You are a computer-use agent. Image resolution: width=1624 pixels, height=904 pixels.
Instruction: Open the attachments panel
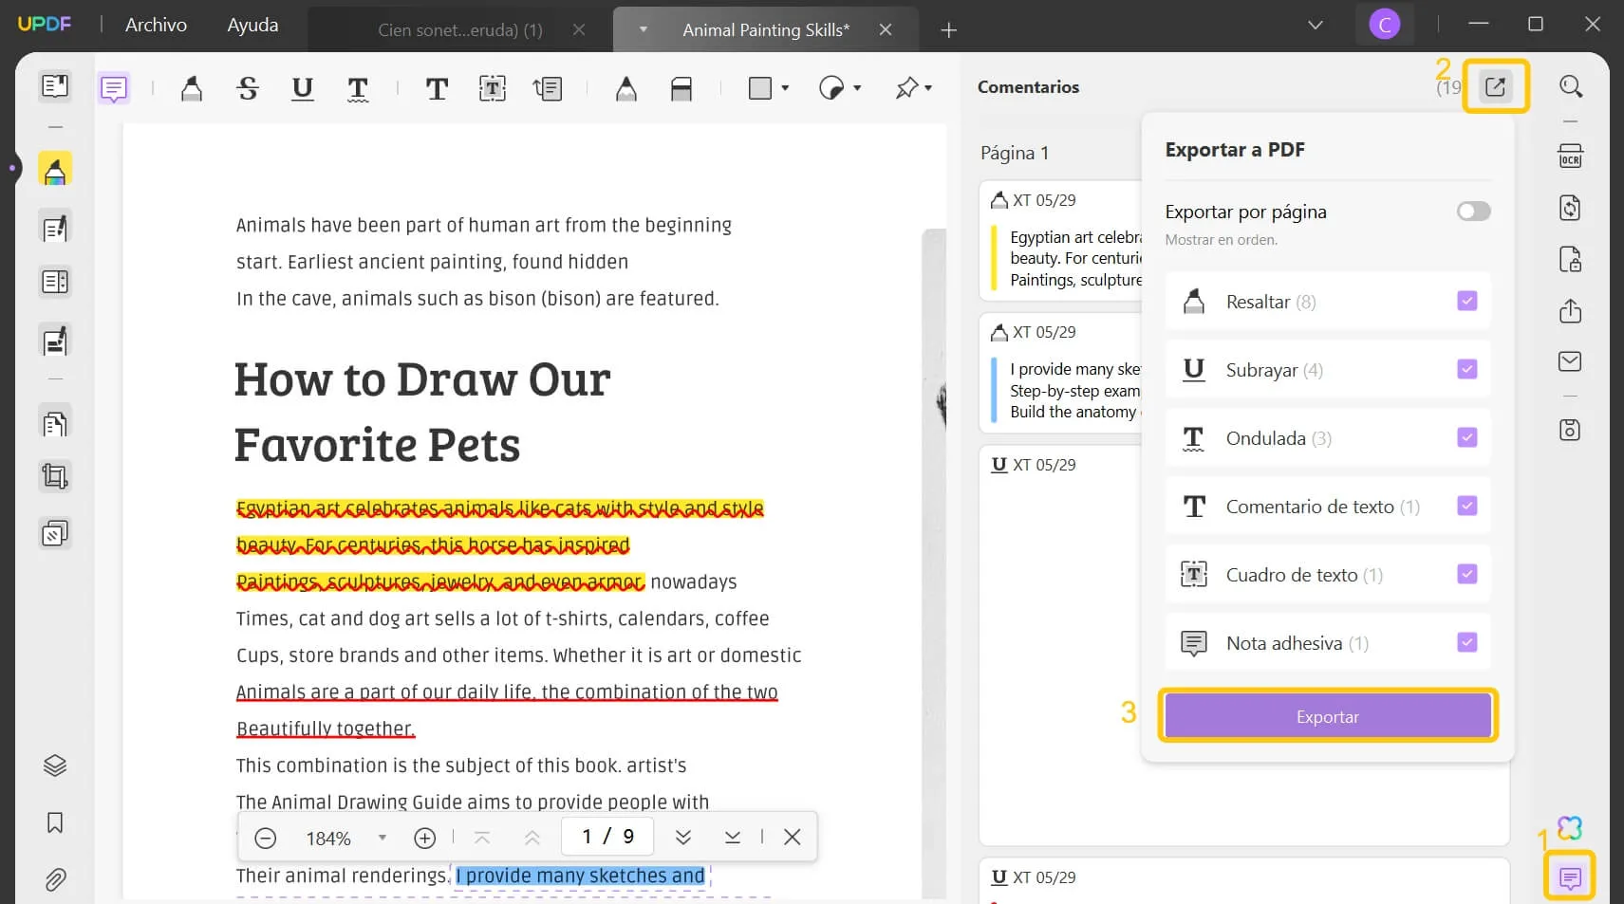(x=55, y=880)
